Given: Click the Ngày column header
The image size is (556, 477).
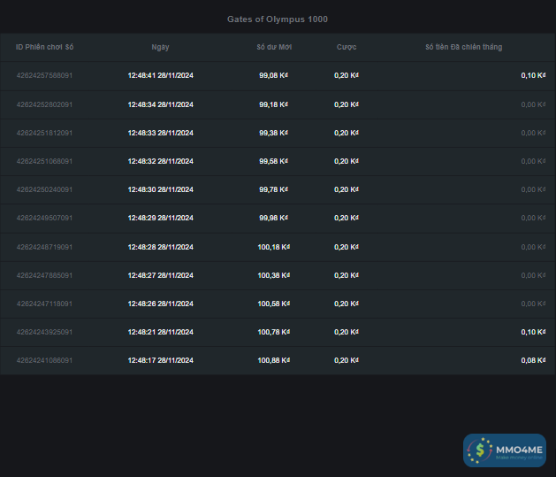Looking at the screenshot, I should pyautogui.click(x=160, y=47).
